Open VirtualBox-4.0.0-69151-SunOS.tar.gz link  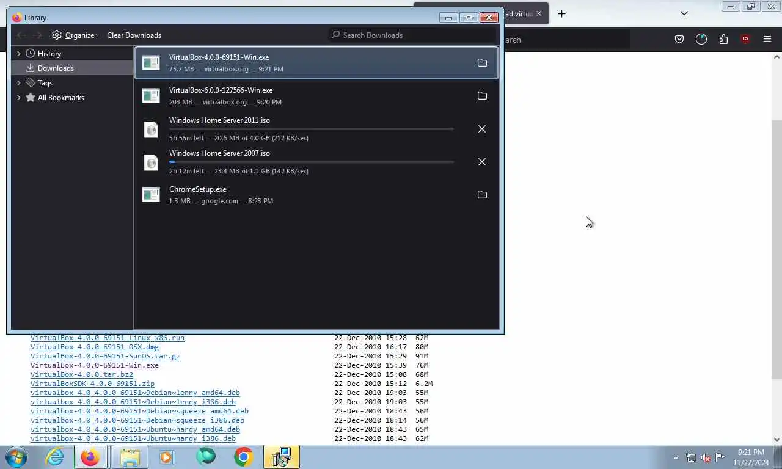point(105,356)
